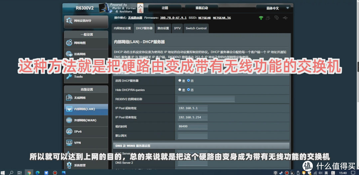Open the 无线路由器 operation mode link
Screen dimensions: 359x175
135,18
